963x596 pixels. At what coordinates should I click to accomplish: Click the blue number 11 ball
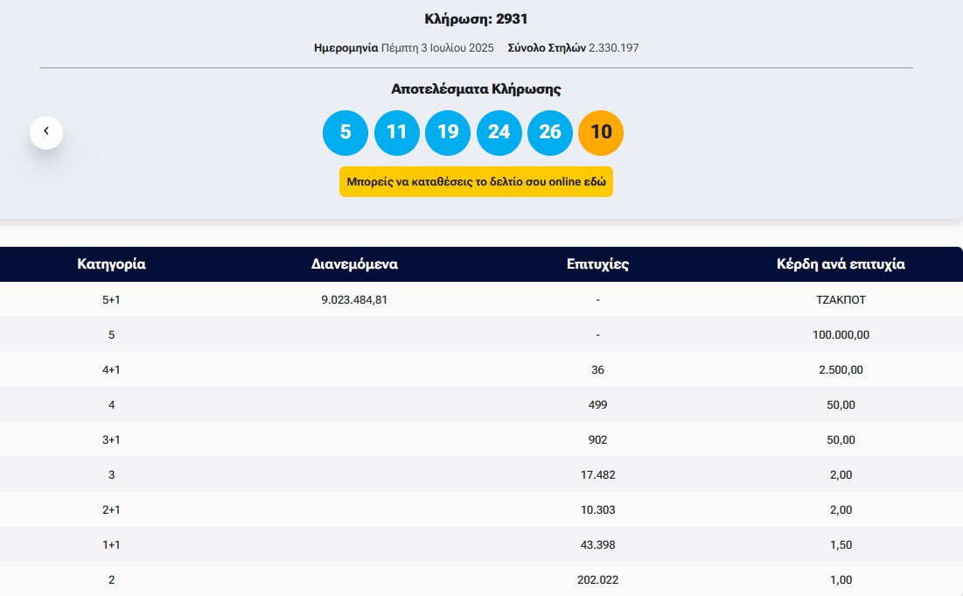(x=396, y=132)
